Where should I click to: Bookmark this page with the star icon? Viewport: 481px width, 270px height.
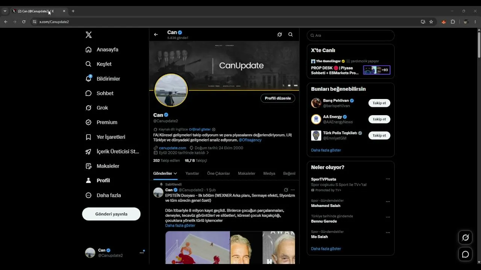pyautogui.click(x=431, y=22)
